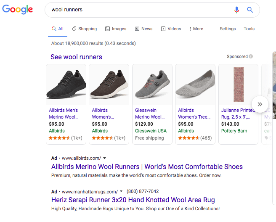Viewport: 276px width, 222px height.
Task: Open Allbirds Women's Tree product link
Action: 194,114
